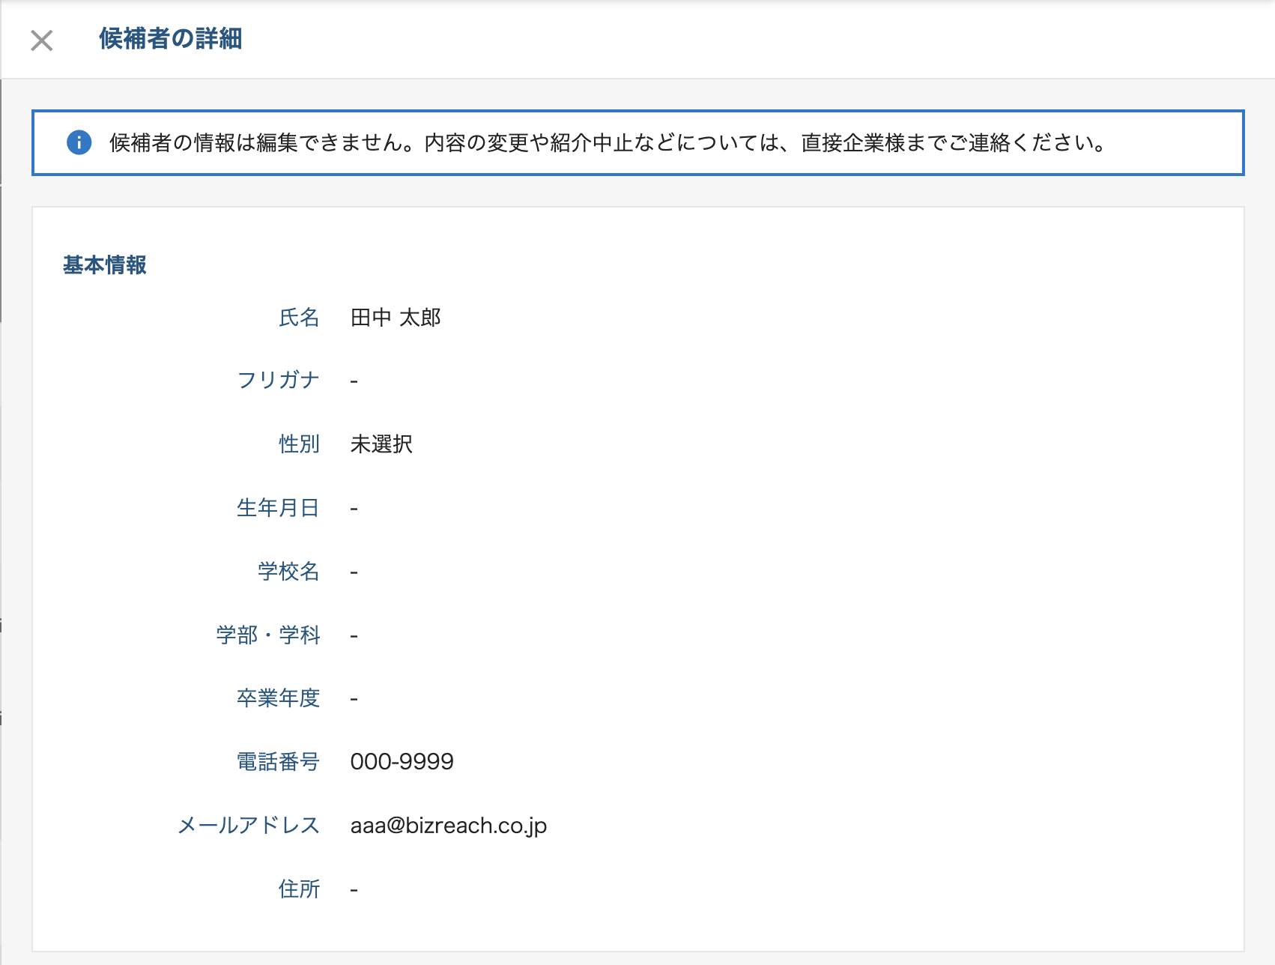Select the 性別 value 未選択
1275x965 pixels.
point(382,444)
